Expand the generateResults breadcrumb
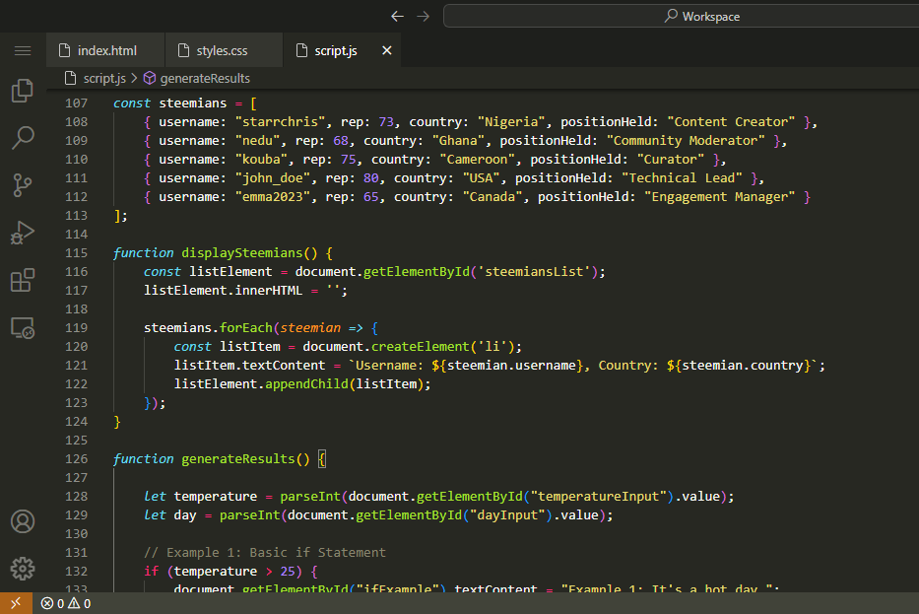Screen dimensions: 919x614 click(205, 78)
